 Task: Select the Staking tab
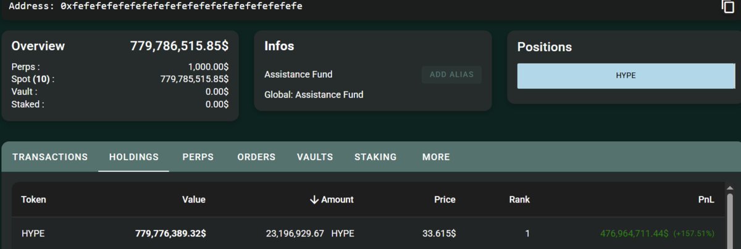pyautogui.click(x=375, y=157)
